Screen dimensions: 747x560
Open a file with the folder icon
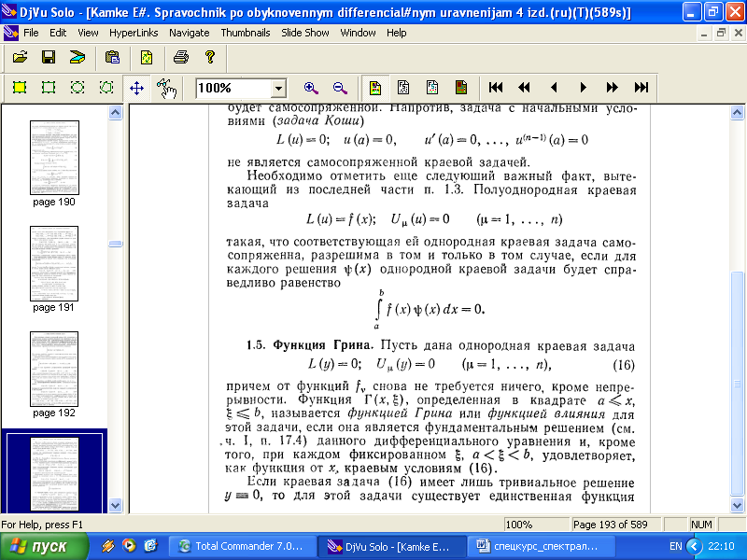pos(20,58)
